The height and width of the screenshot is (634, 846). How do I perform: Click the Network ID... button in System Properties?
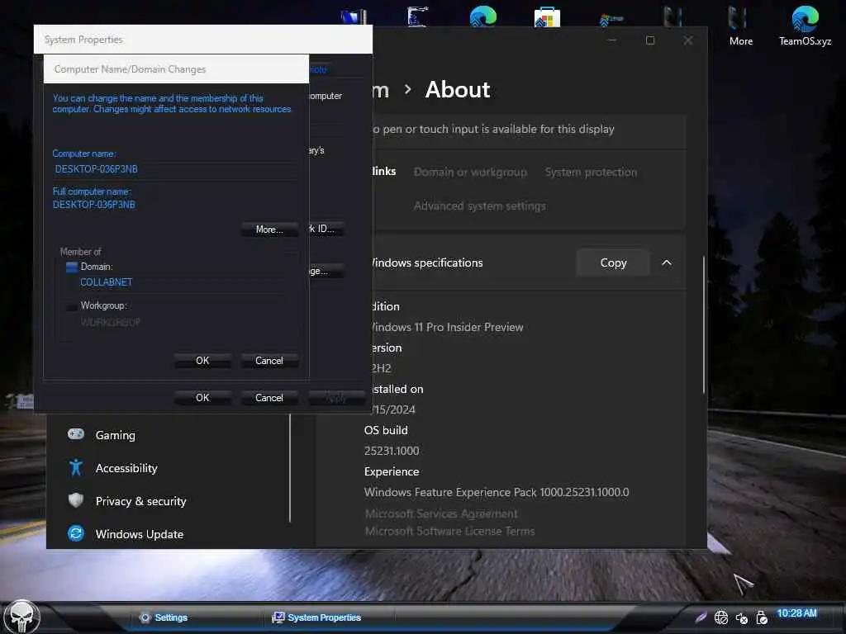pyautogui.click(x=326, y=229)
